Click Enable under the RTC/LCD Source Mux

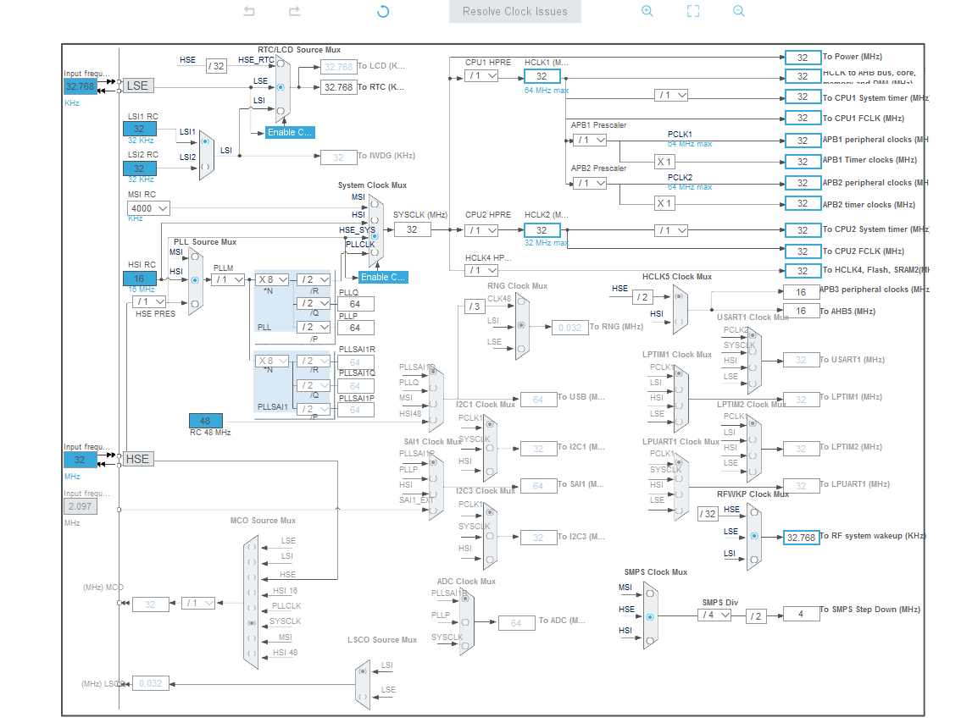click(288, 132)
